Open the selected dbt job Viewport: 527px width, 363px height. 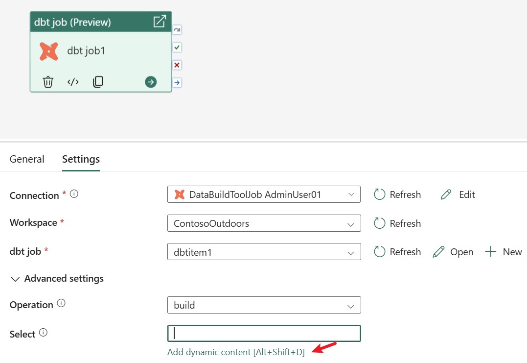(453, 252)
